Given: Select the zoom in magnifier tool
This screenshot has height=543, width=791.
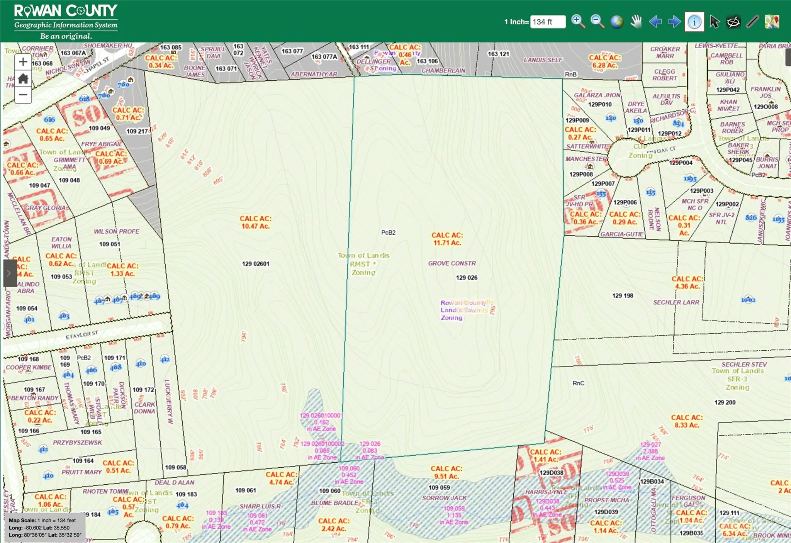Looking at the screenshot, I should 578,22.
